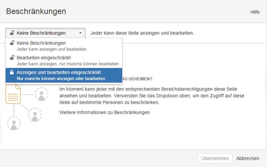Click the bottom-left person avatar icon
267x167 pixels.
point(14,123)
